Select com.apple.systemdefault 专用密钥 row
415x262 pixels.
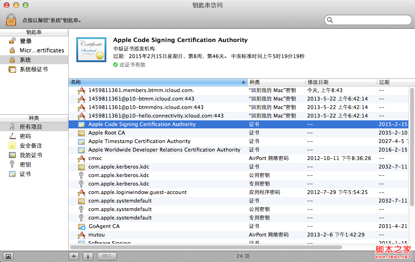pyautogui.click(x=238, y=218)
